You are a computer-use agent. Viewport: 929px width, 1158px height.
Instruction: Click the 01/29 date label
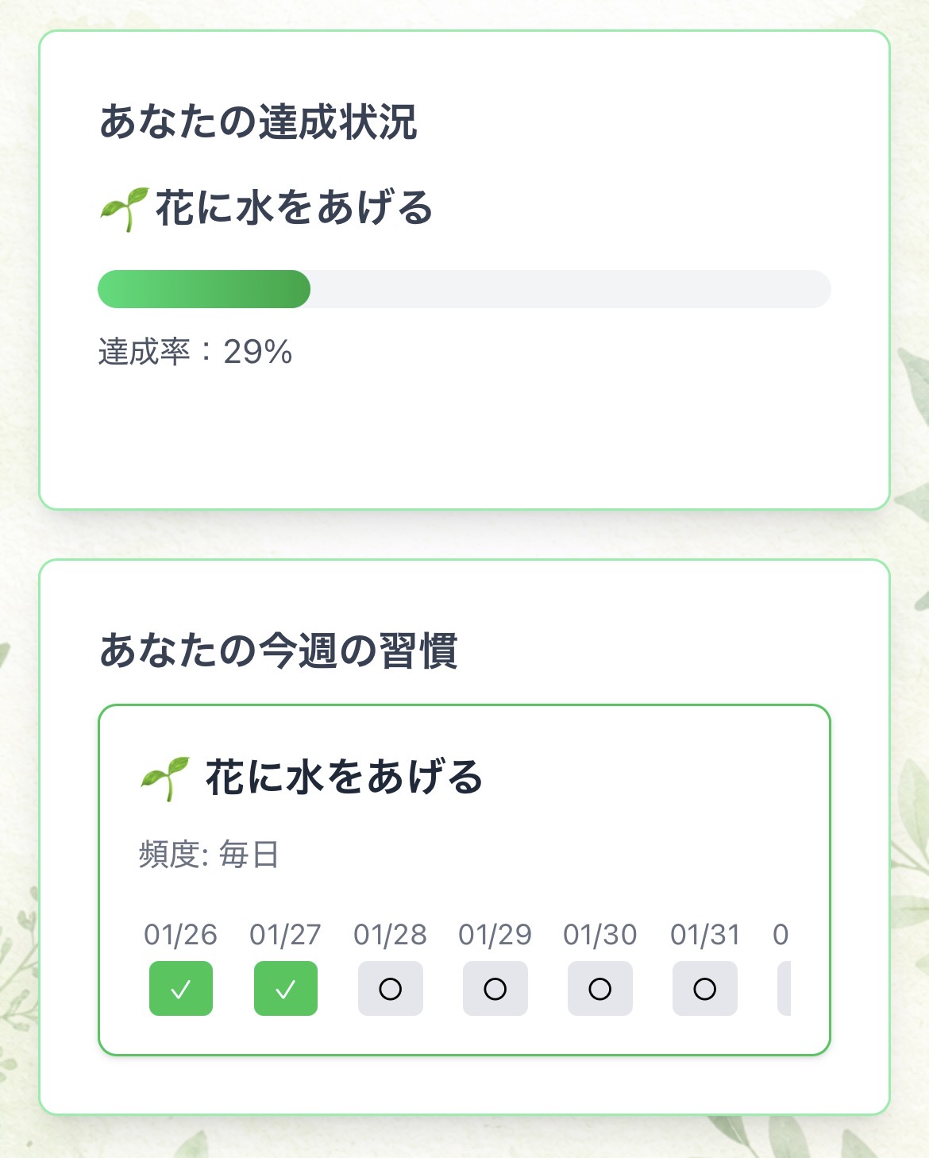coord(495,935)
